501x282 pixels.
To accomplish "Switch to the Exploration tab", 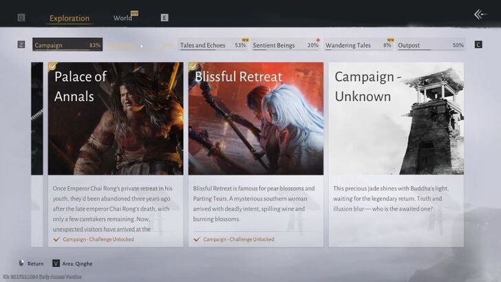I will click(70, 19).
